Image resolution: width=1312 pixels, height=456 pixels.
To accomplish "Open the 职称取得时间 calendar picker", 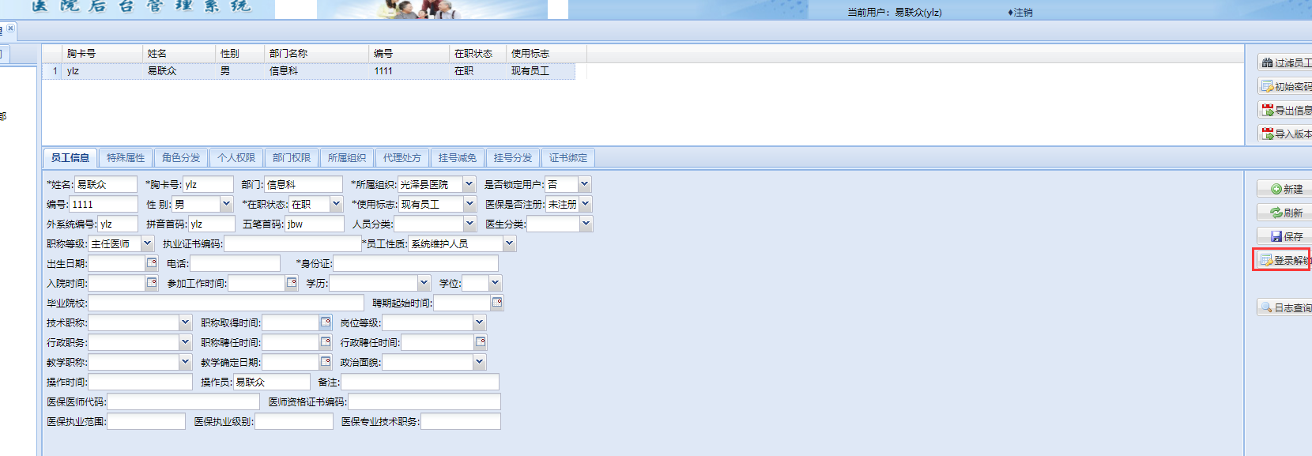I will (326, 322).
